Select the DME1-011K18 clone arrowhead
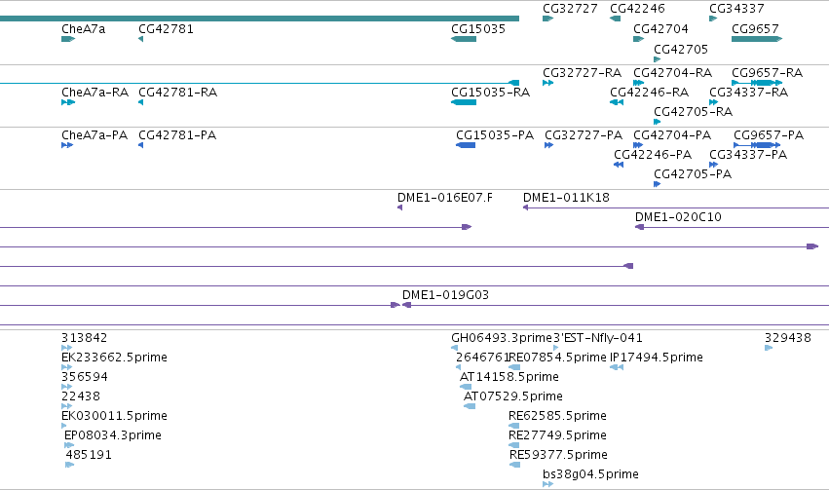The height and width of the screenshot is (490, 829). [525, 207]
